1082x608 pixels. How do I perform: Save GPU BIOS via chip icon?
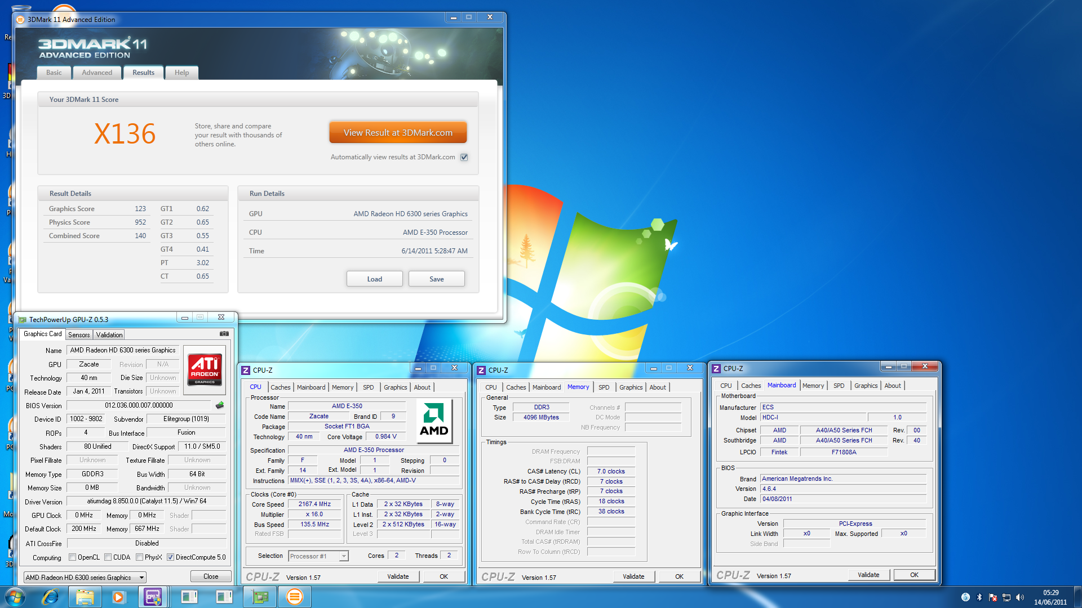tap(220, 405)
